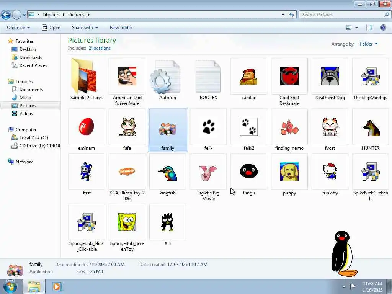Open the Arrange by Folder dropdown

[369, 44]
